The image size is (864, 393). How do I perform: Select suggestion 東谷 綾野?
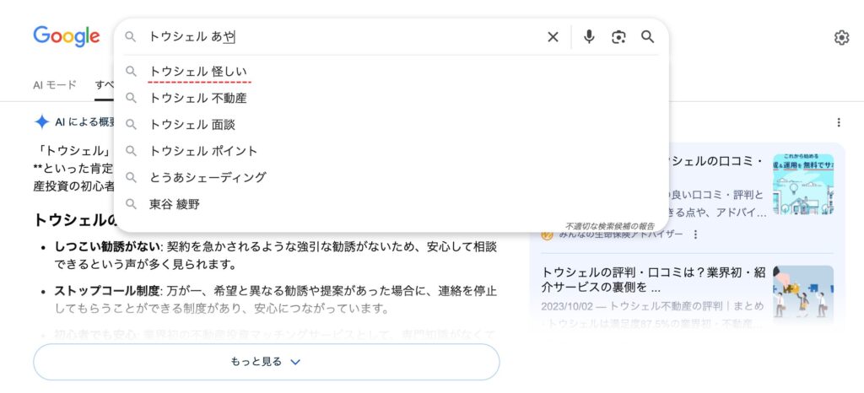tap(175, 204)
